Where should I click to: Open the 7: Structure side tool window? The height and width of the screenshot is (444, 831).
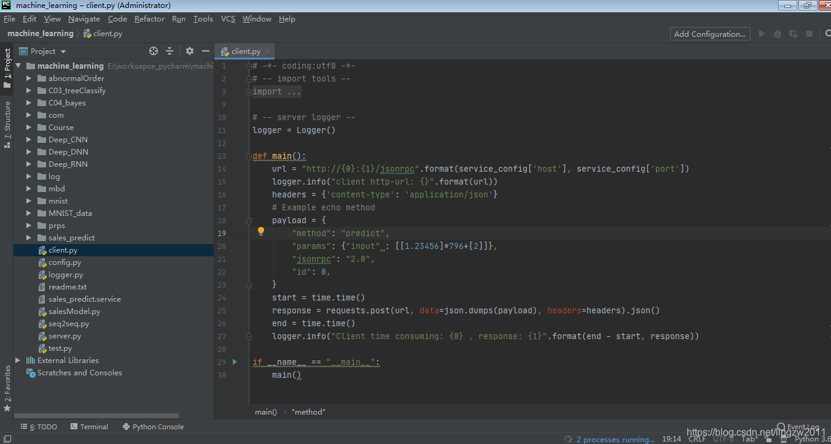pos(7,125)
